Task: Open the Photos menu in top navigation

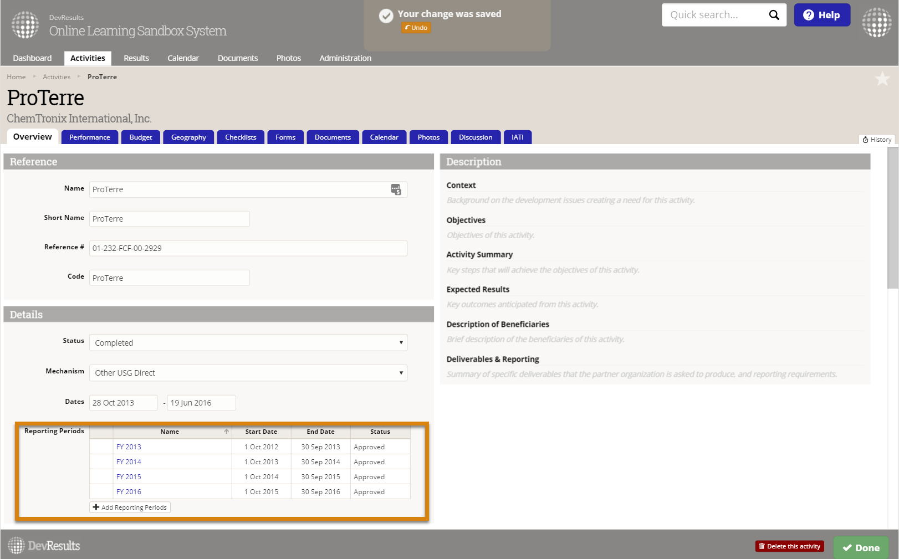Action: (289, 58)
